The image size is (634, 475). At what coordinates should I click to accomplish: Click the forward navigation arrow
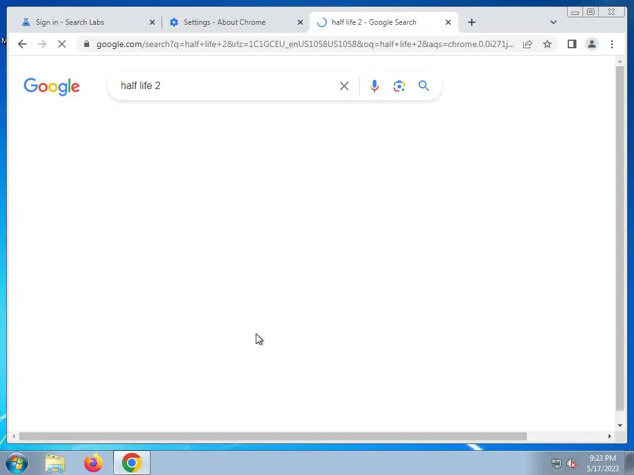point(42,44)
